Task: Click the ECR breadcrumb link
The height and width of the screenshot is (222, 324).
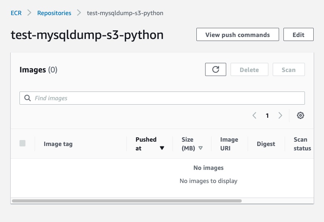Action: 16,13
